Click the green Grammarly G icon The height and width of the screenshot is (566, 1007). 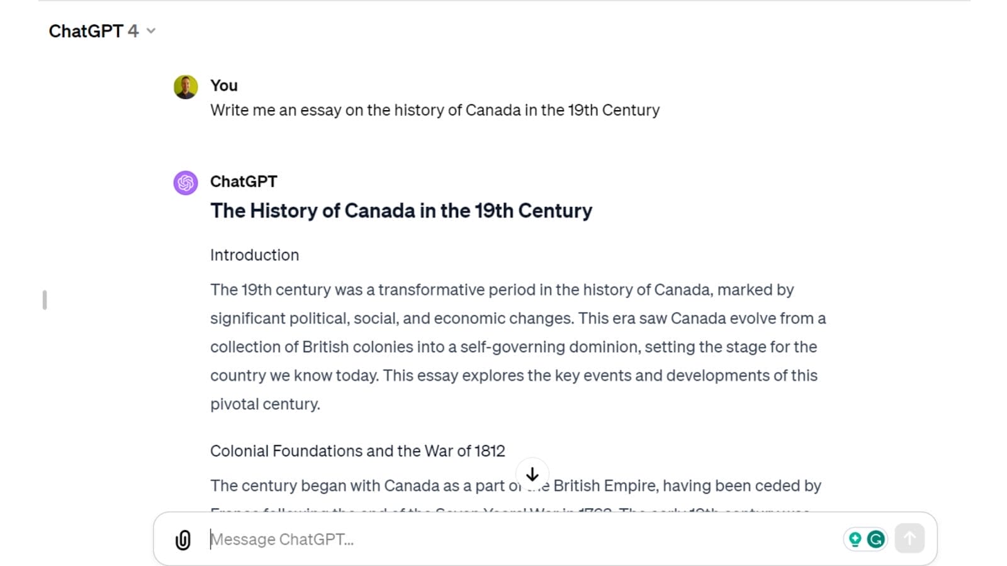click(x=875, y=539)
